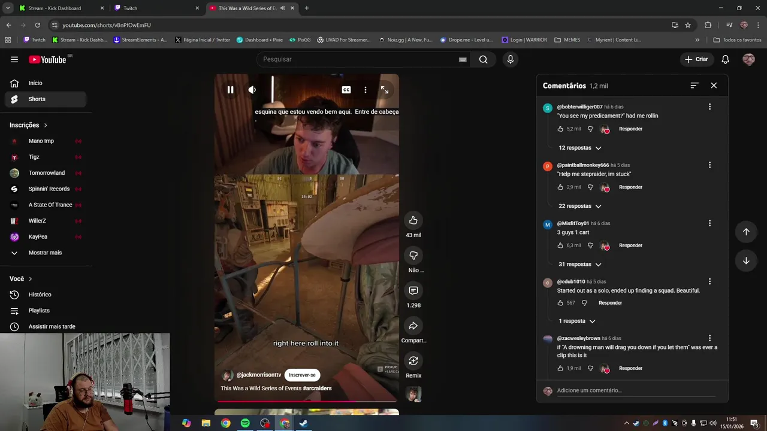The height and width of the screenshot is (431, 767).
Task: Reply to @bobterwilliger007 with Responder
Action: point(630,129)
